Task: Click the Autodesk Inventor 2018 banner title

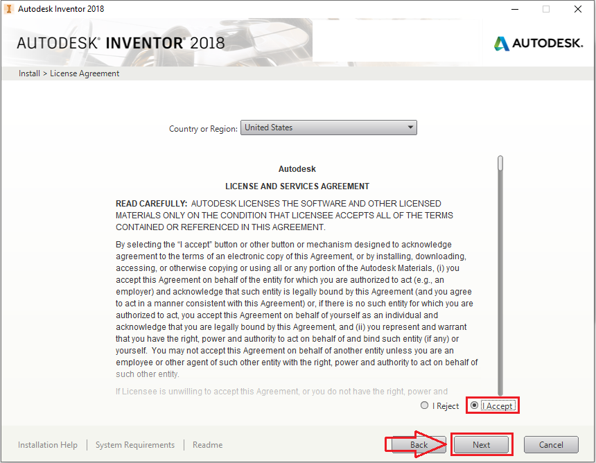Action: (121, 43)
